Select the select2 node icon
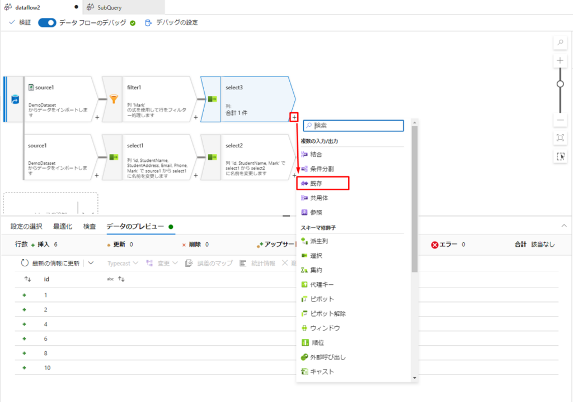This screenshot has height=402, width=573. 212,157
